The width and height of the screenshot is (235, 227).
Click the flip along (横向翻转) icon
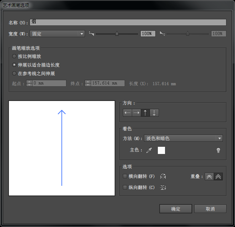pyautogui.click(x=163, y=176)
